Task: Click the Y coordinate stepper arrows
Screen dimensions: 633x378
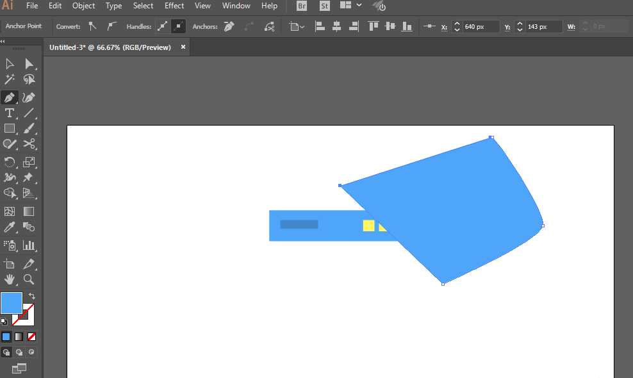Action: click(x=520, y=27)
